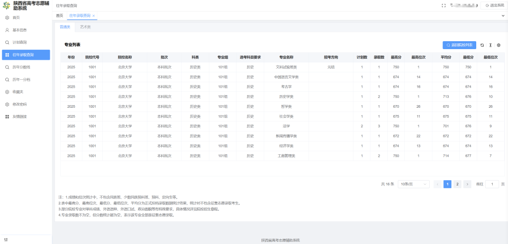Viewport: 508px width, 244px height.
Task: Switch to the 艺术类 tab
Action: pos(86,27)
